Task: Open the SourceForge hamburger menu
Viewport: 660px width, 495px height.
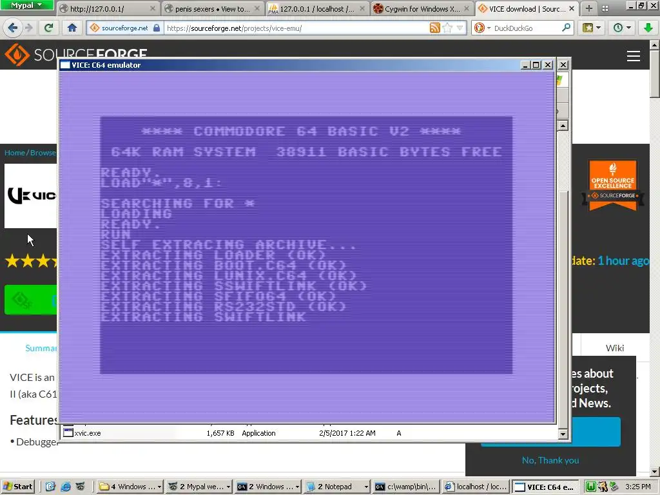Action: [x=633, y=56]
